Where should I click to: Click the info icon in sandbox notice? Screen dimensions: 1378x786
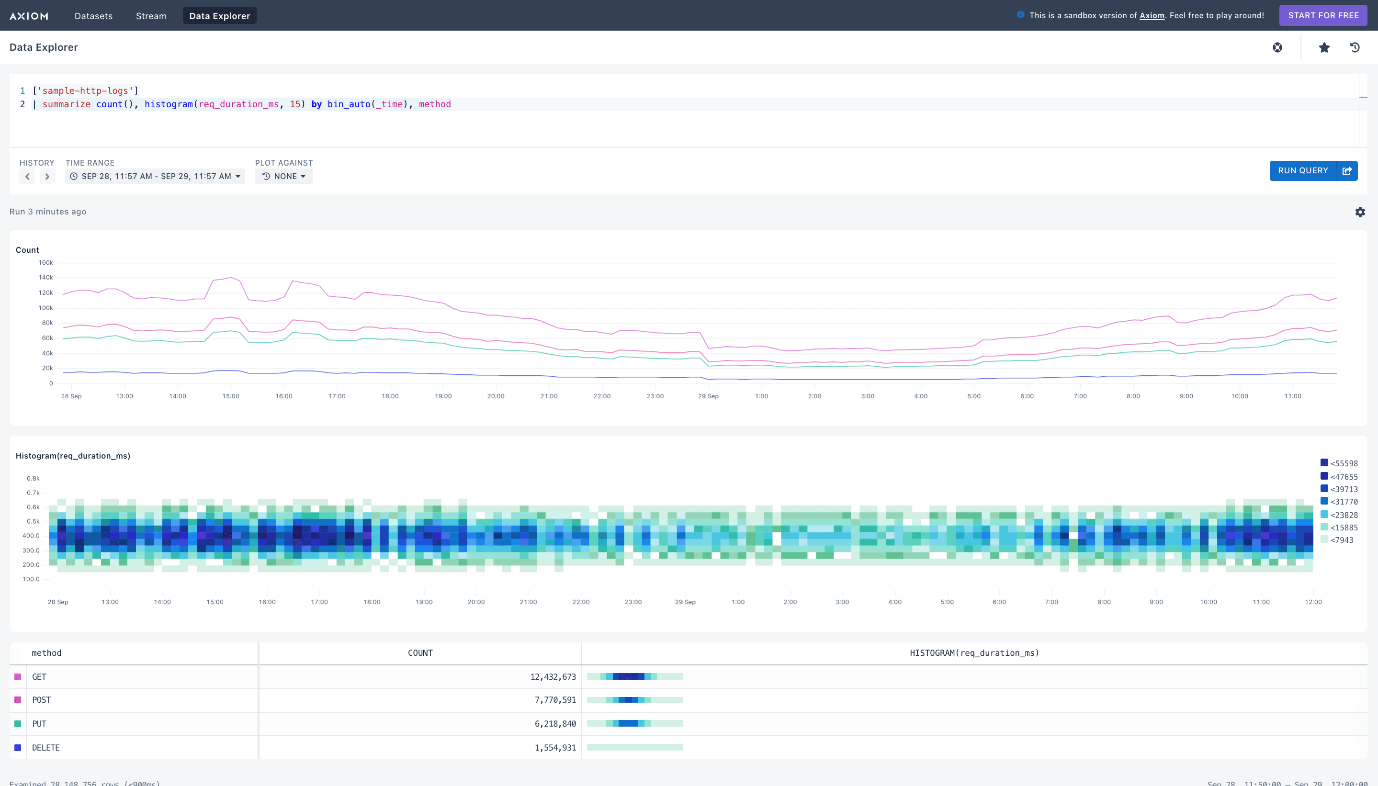click(1020, 15)
